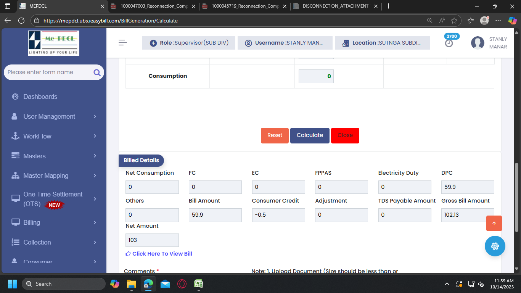Click the One Time Settlement monitor icon
Image resolution: width=521 pixels, height=293 pixels.
[16, 198]
